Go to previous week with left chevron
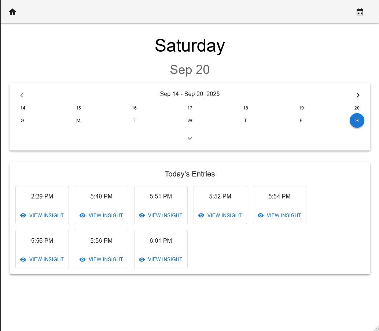The height and width of the screenshot is (331, 379). tap(22, 95)
